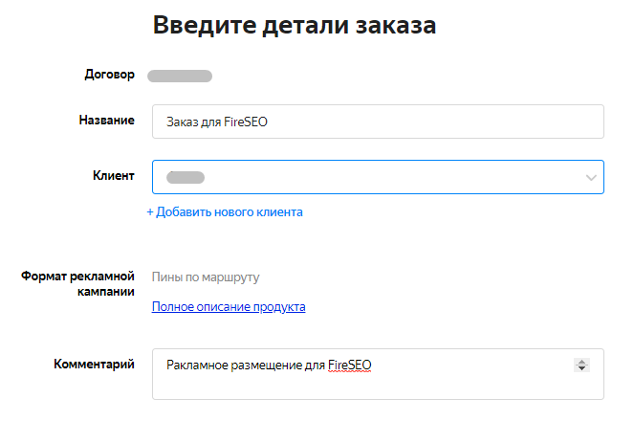Click the Клиент field label

coord(113,175)
